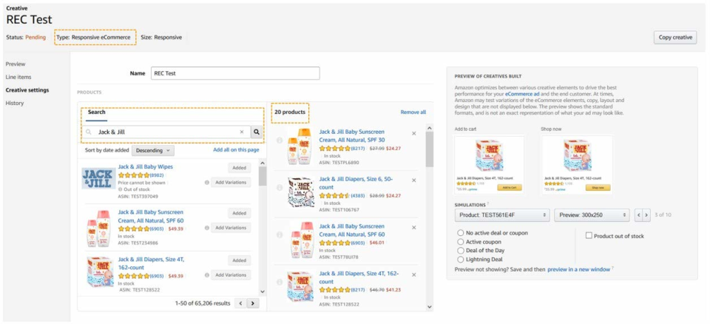The height and width of the screenshot is (324, 710).
Task: Switch to the History sidebar item
Action: pos(15,103)
